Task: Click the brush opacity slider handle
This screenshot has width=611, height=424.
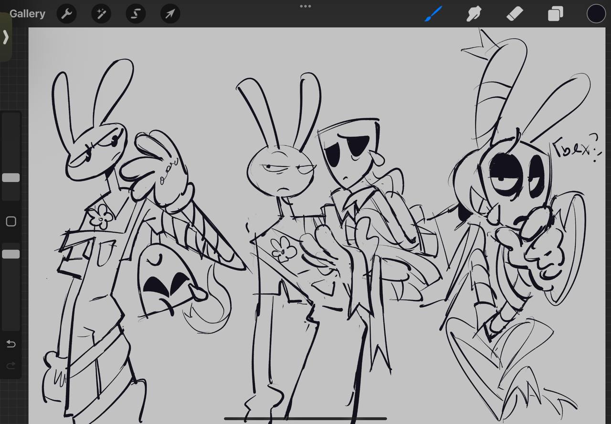Action: tap(11, 254)
